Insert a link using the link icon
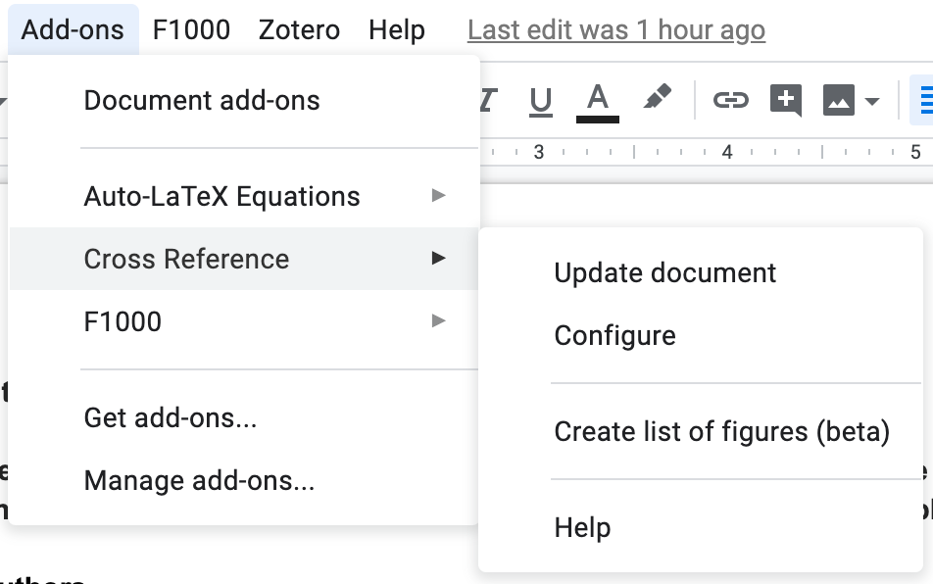The width and height of the screenshot is (933, 584). [x=731, y=98]
